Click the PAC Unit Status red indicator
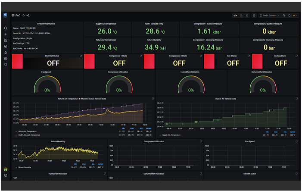Screen dimensions: 302x191 click(x=17, y=61)
